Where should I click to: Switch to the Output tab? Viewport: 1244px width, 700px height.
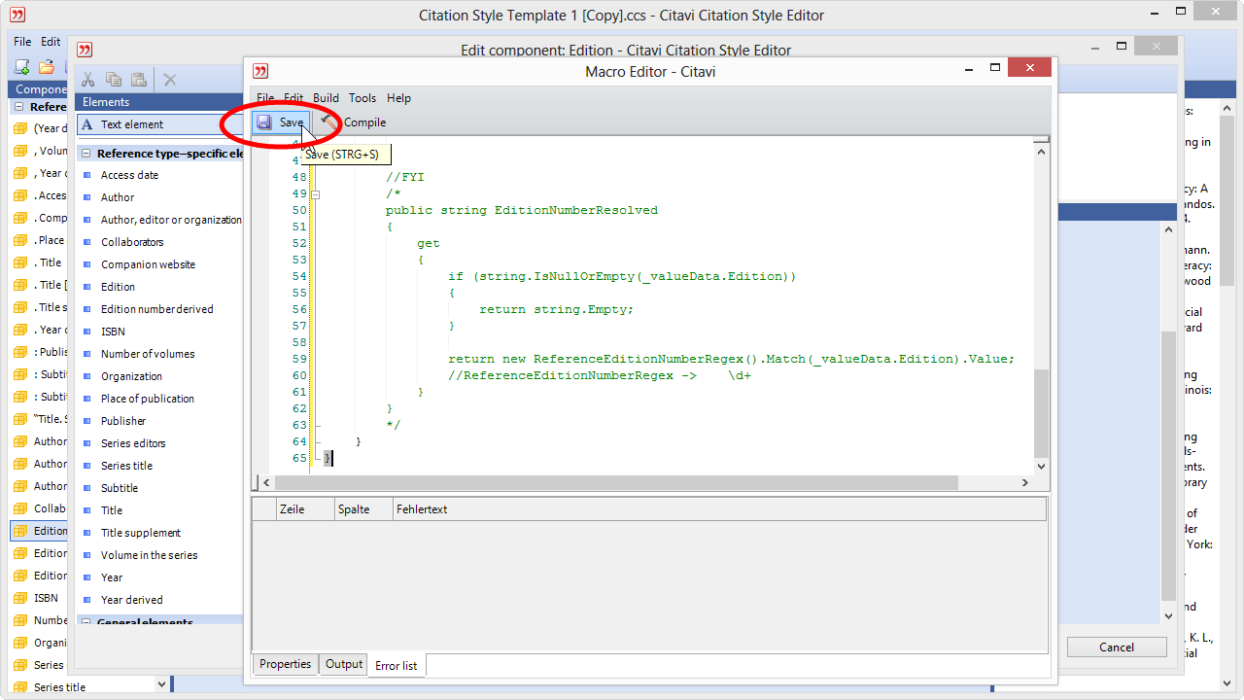344,664
